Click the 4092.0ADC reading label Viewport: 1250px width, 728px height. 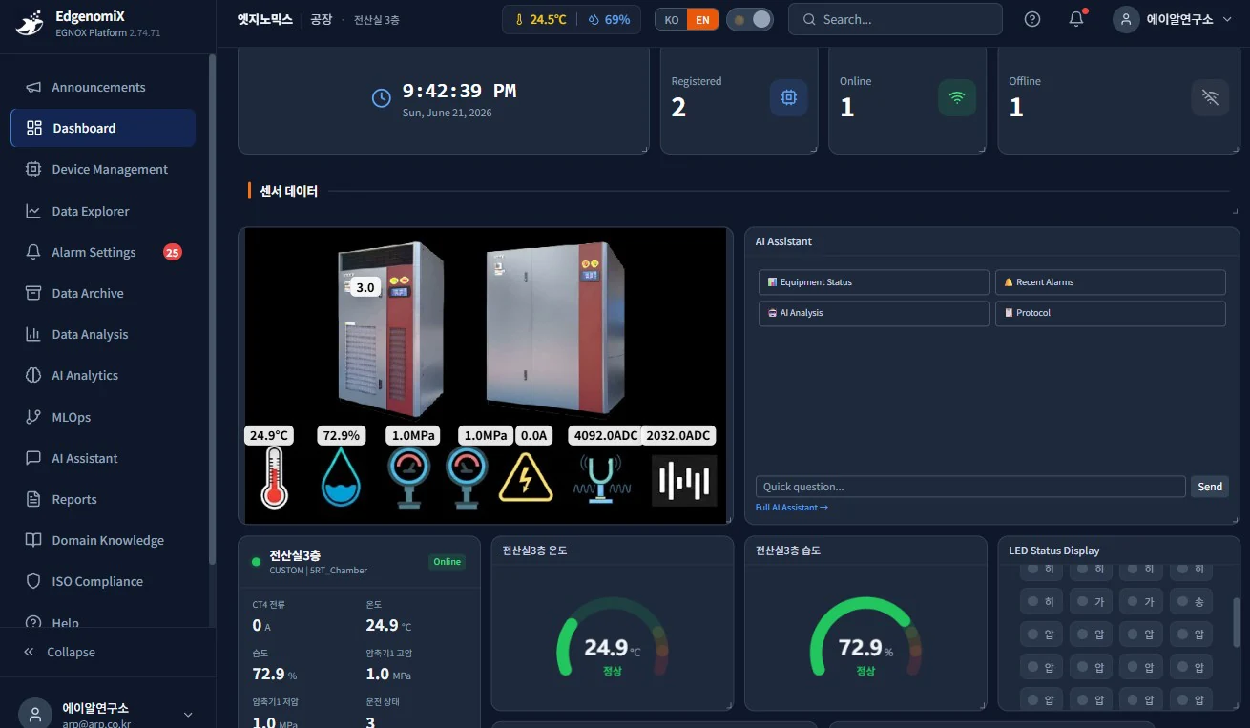605,435
